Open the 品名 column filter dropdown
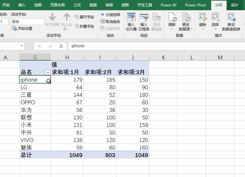This screenshot has width=245, height=177. click(x=48, y=73)
